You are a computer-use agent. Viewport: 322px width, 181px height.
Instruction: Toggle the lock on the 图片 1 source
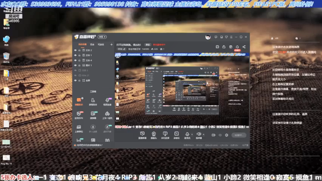tap(79, 65)
